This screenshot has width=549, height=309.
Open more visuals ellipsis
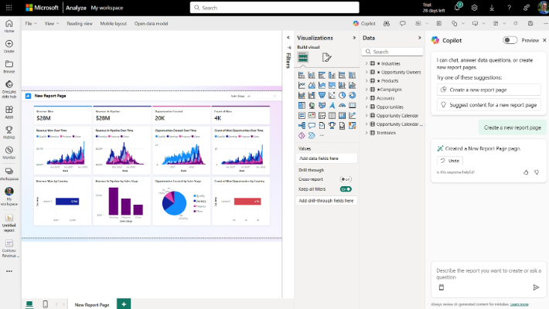tap(322, 135)
